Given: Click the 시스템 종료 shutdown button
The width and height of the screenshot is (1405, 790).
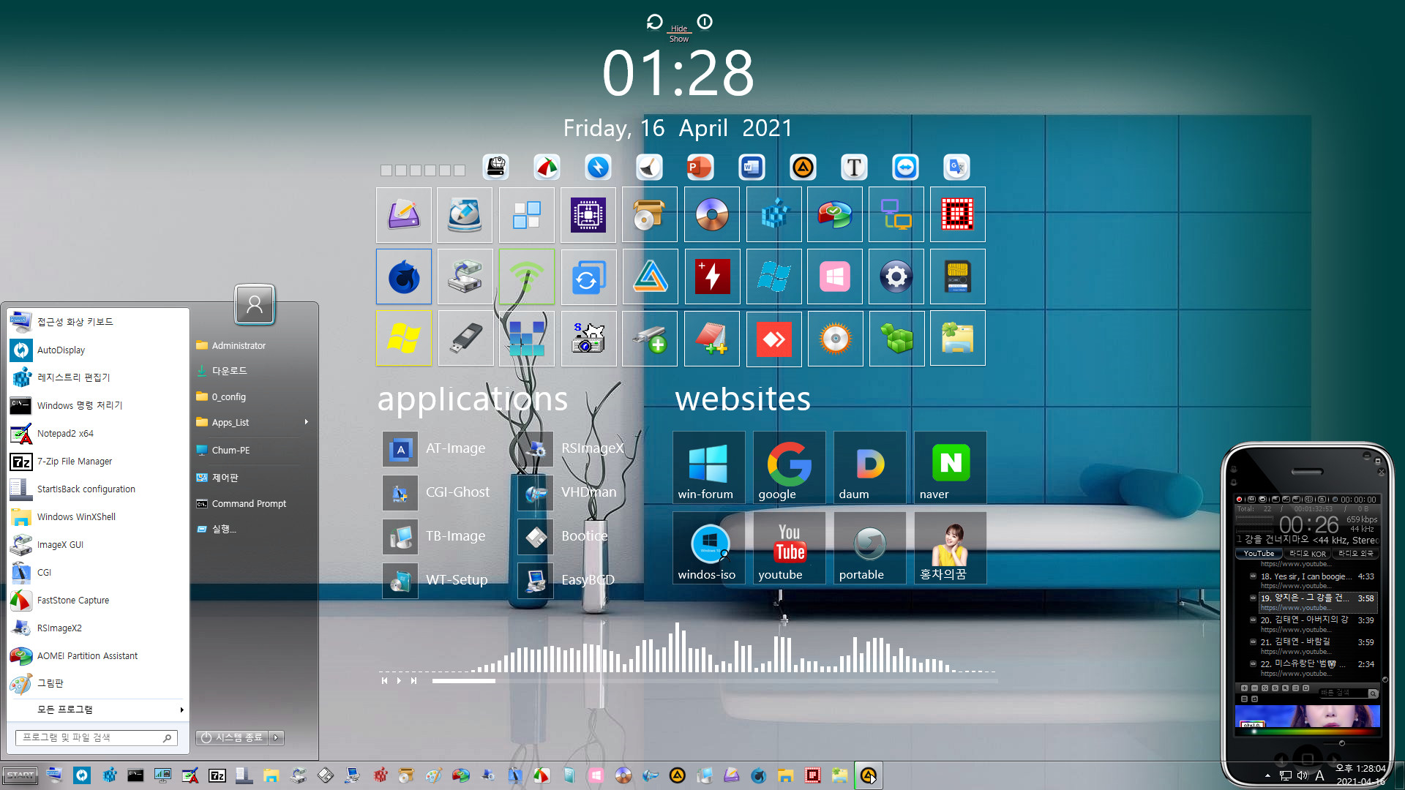Looking at the screenshot, I should tap(232, 738).
